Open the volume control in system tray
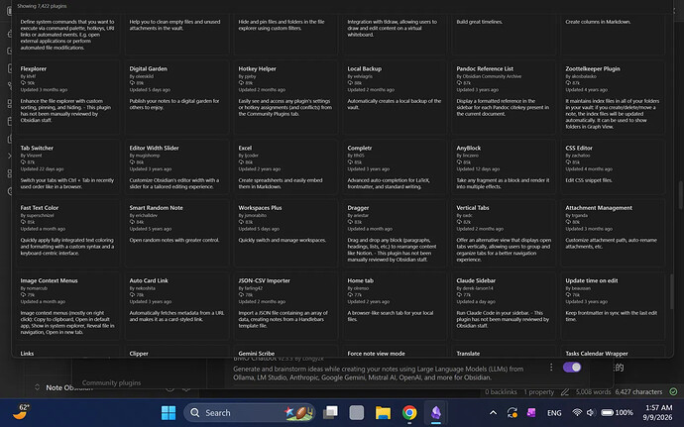The image size is (684, 427). [591, 412]
